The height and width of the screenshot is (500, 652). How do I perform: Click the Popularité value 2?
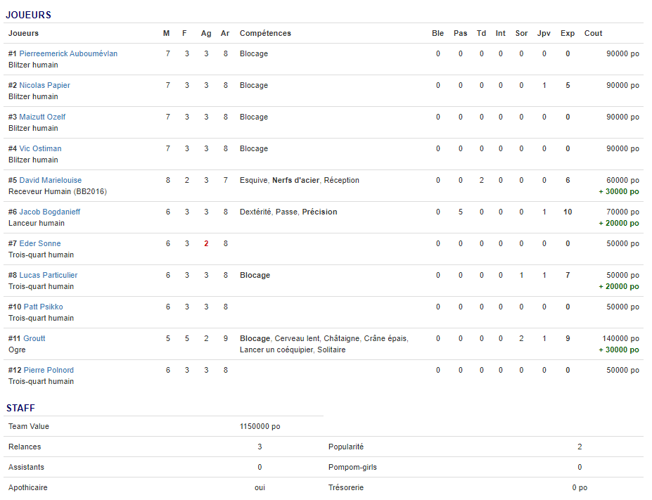click(x=580, y=447)
